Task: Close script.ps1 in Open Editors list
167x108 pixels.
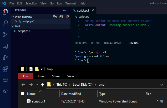Action: (x=16, y=21)
